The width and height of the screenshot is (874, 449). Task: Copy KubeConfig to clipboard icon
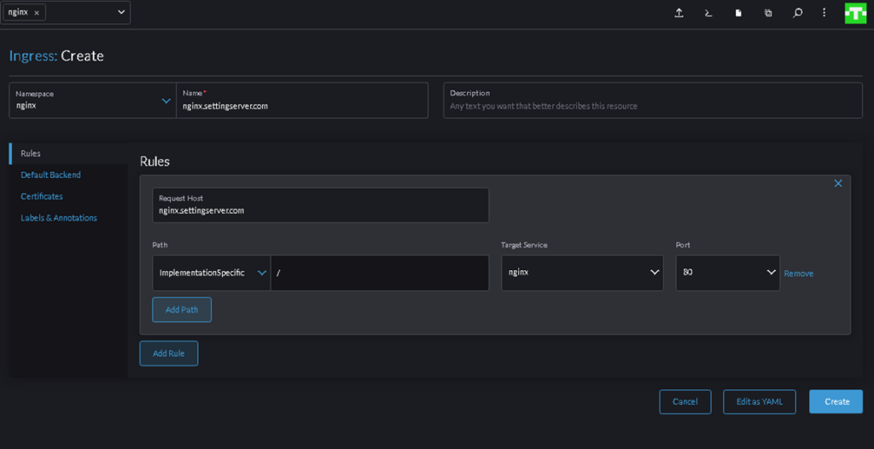click(768, 14)
